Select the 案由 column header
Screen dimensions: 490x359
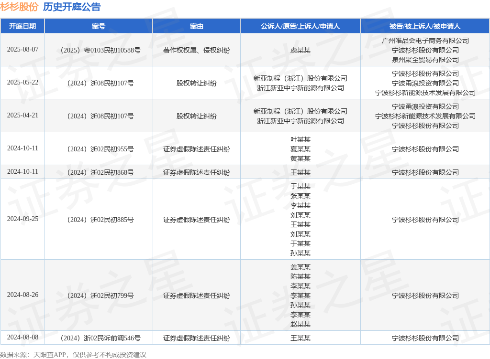click(x=197, y=26)
